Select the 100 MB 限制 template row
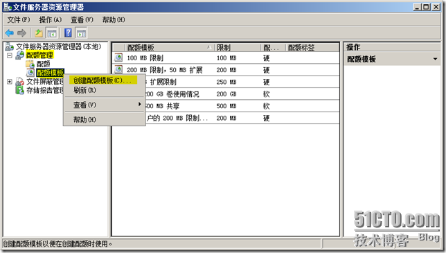Image resolution: width=446 pixels, height=253 pixels. point(226,58)
